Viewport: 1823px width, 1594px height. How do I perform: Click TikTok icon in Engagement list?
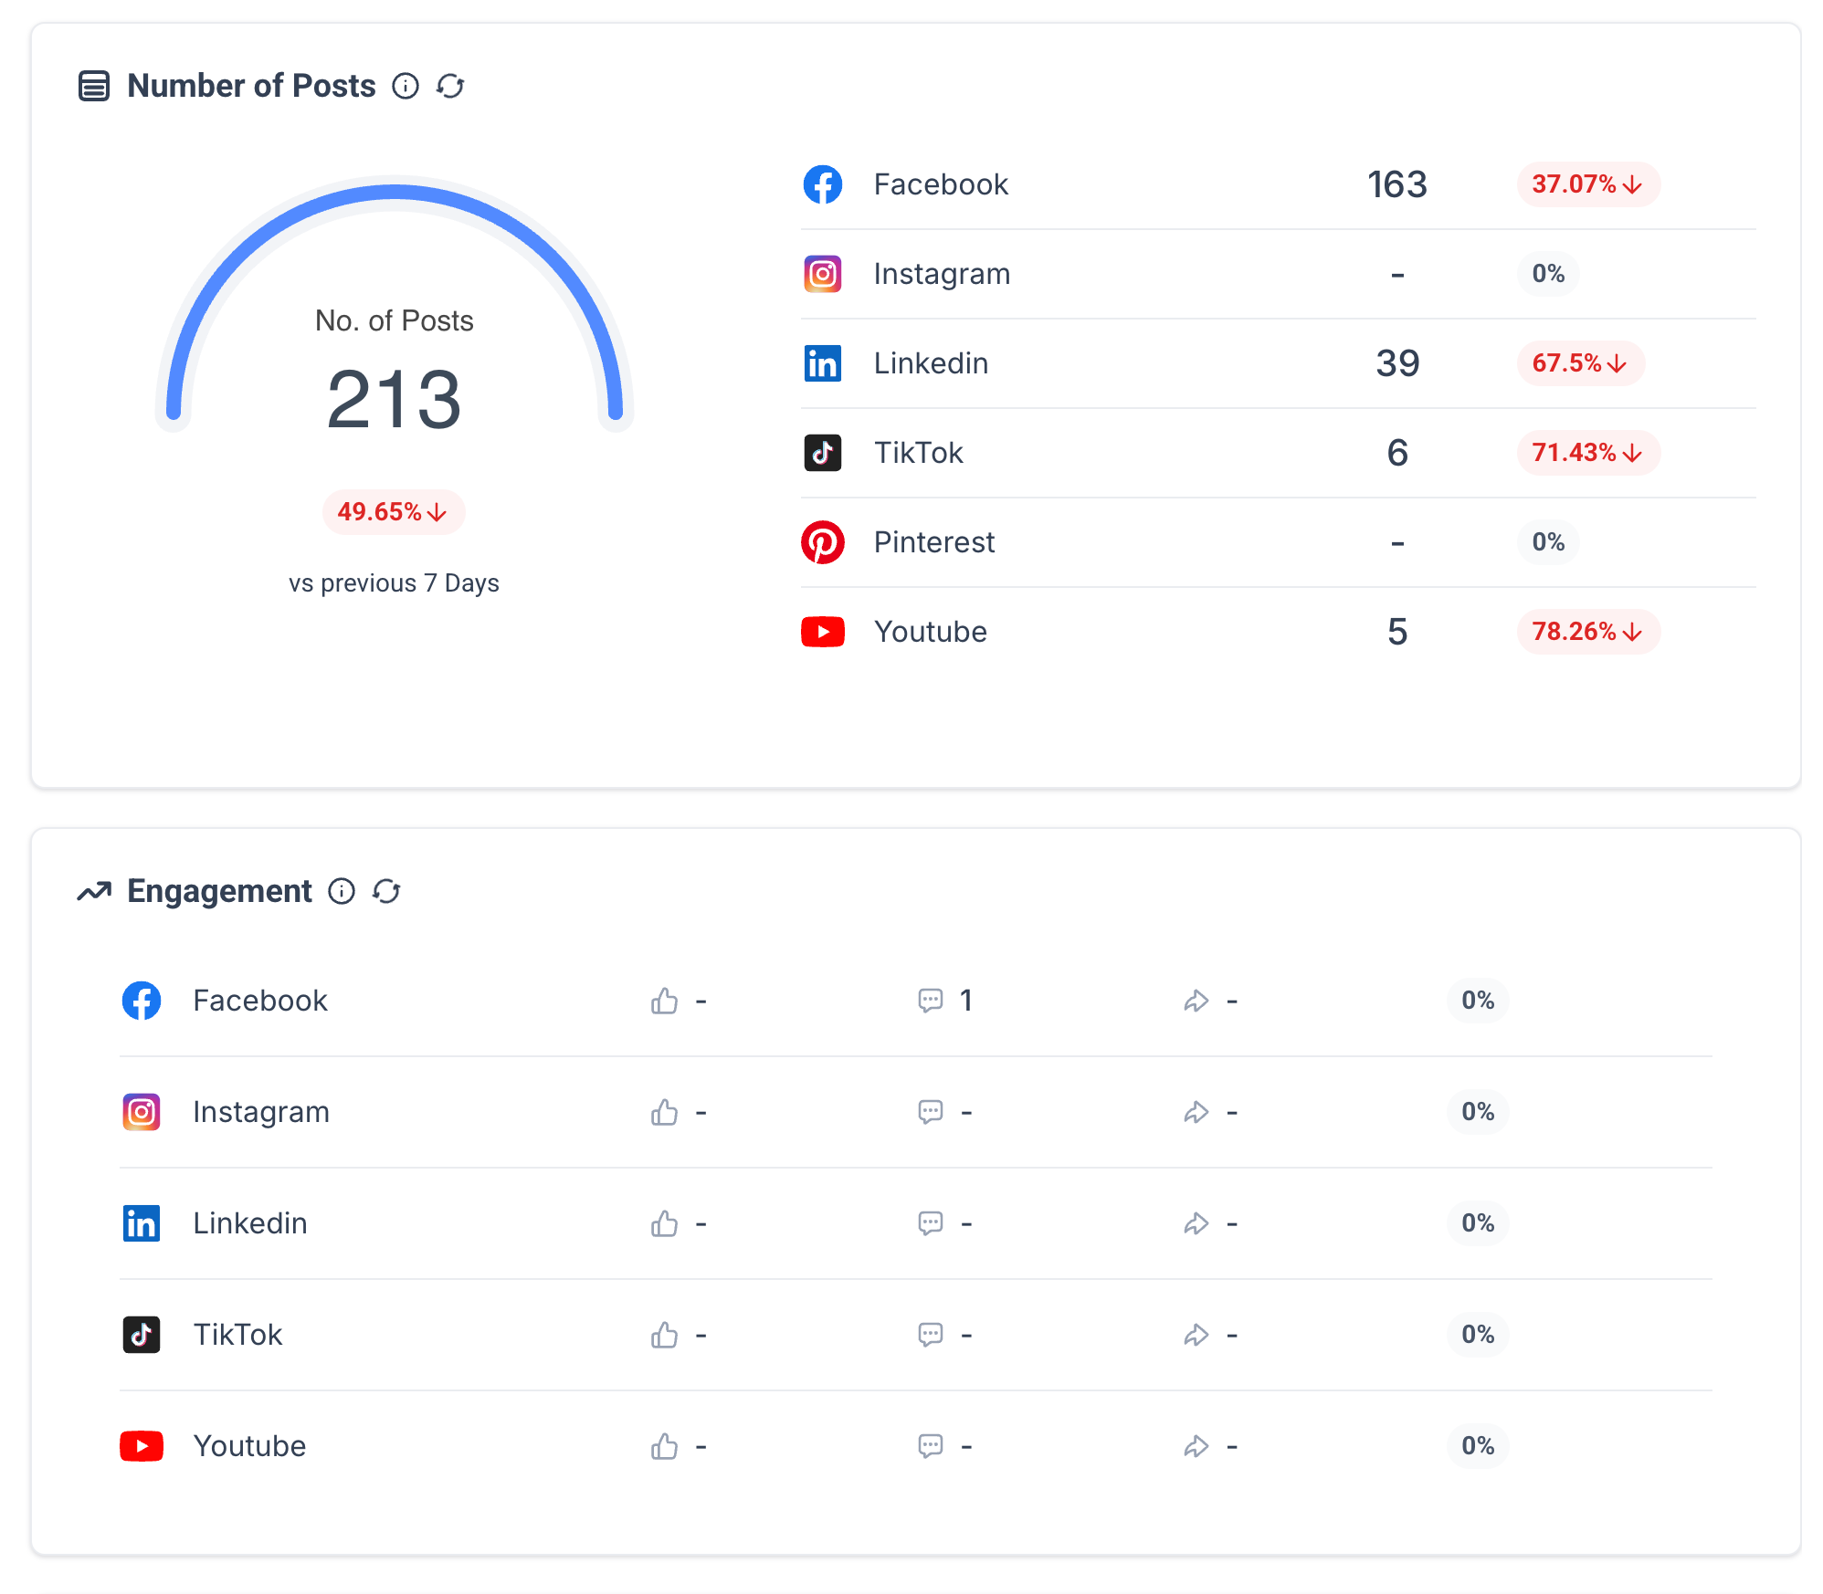pos(142,1335)
